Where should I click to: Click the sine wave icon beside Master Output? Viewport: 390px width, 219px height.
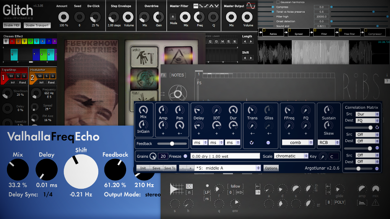click(x=251, y=6)
